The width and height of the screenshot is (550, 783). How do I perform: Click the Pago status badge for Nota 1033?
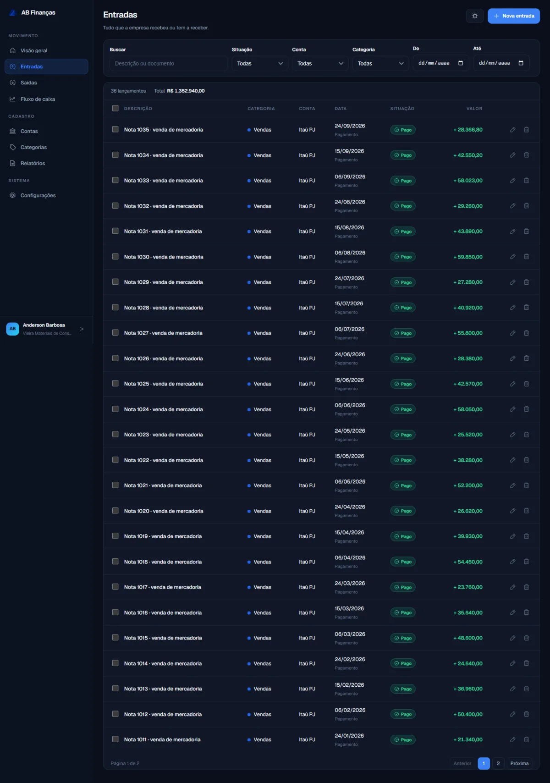pos(403,181)
